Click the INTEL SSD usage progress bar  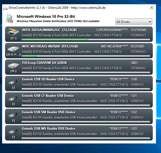tap(86, 40)
